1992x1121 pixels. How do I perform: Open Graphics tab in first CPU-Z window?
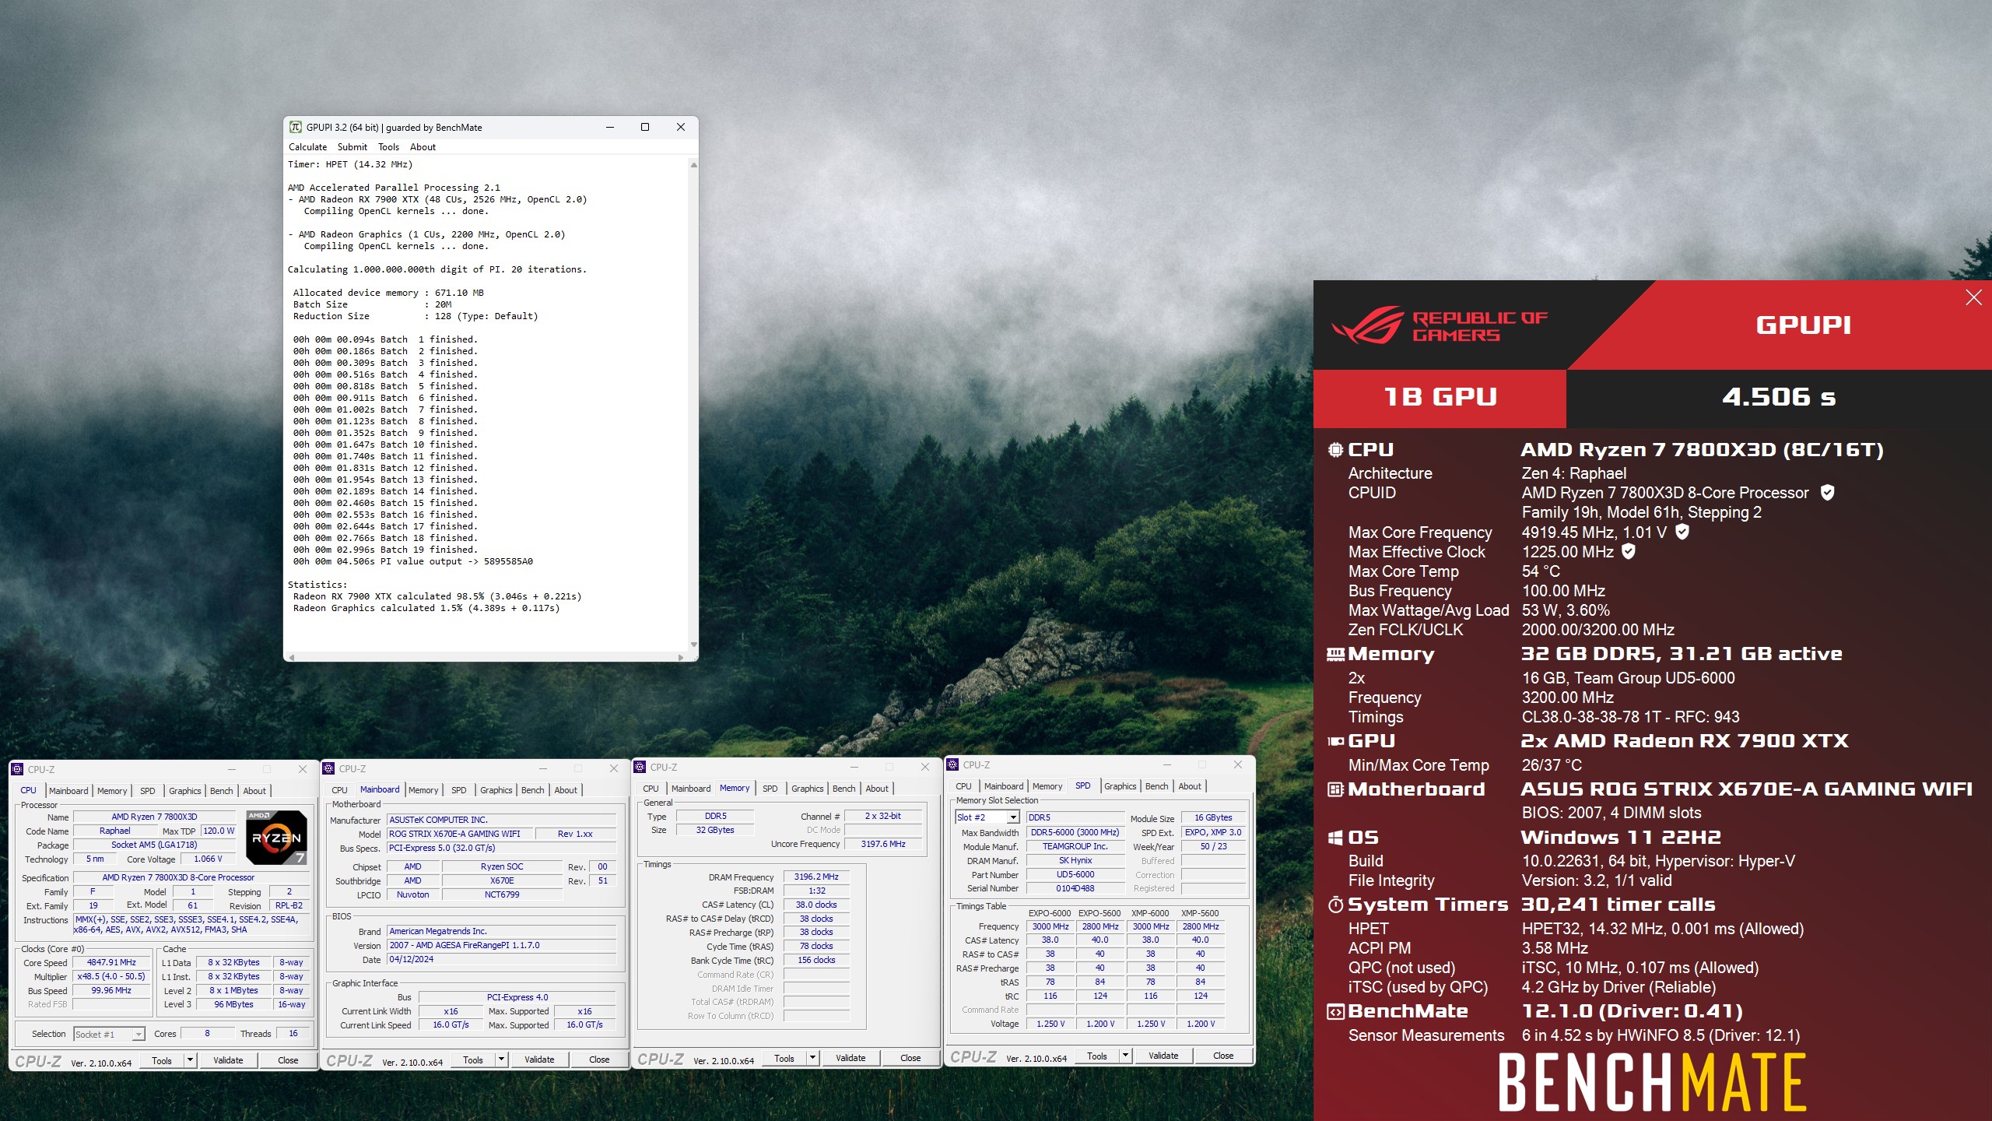(185, 791)
